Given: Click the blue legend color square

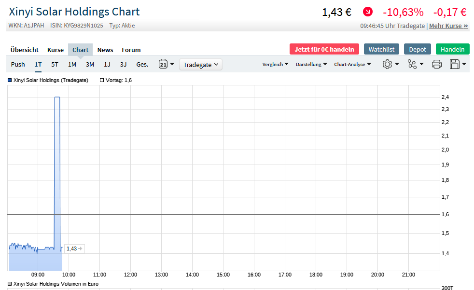Looking at the screenshot, I should (9, 80).
